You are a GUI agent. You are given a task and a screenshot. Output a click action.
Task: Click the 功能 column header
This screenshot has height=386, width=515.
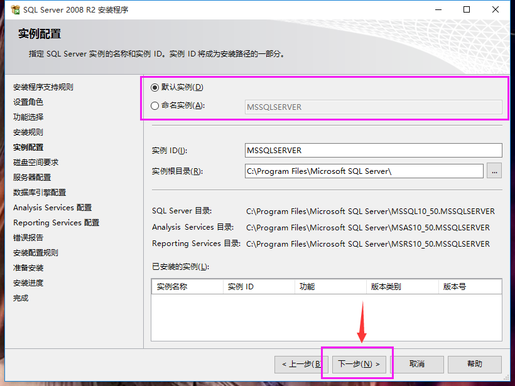click(x=330, y=287)
